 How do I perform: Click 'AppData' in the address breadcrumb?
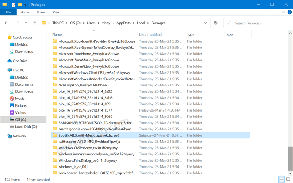pyautogui.click(x=123, y=23)
